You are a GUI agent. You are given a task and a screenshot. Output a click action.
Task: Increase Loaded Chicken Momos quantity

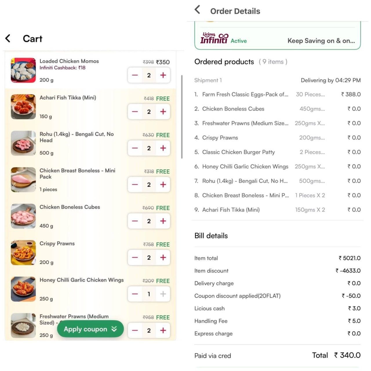click(163, 75)
